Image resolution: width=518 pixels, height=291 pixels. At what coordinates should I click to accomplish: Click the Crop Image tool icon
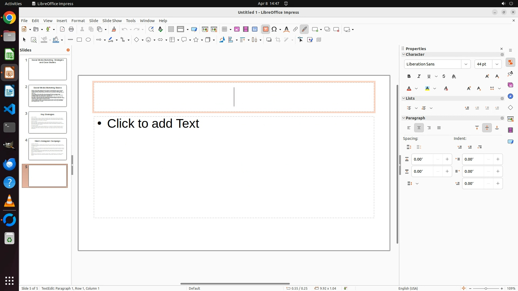point(278,40)
